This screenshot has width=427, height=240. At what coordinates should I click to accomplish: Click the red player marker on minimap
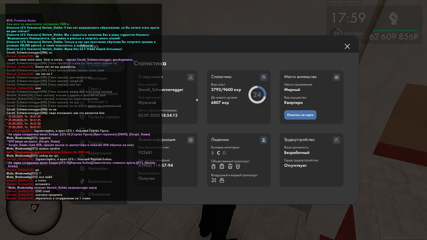pyautogui.click(x=34, y=207)
